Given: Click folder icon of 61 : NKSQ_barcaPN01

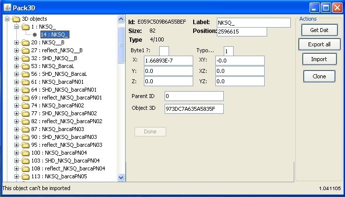Looking at the screenshot, I should tap(26, 82).
